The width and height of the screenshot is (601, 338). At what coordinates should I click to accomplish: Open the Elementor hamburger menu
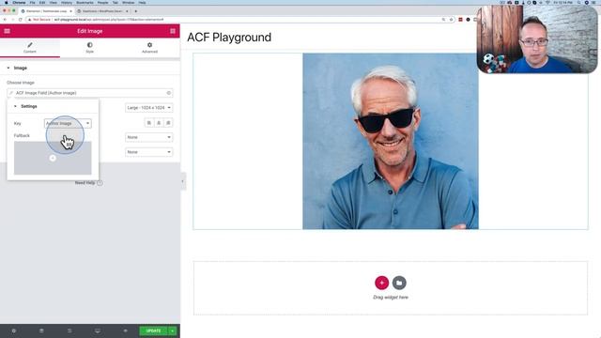point(7,31)
